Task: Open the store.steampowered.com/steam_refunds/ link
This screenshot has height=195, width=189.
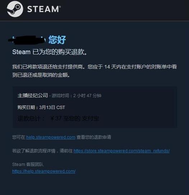Action: pos(121,151)
